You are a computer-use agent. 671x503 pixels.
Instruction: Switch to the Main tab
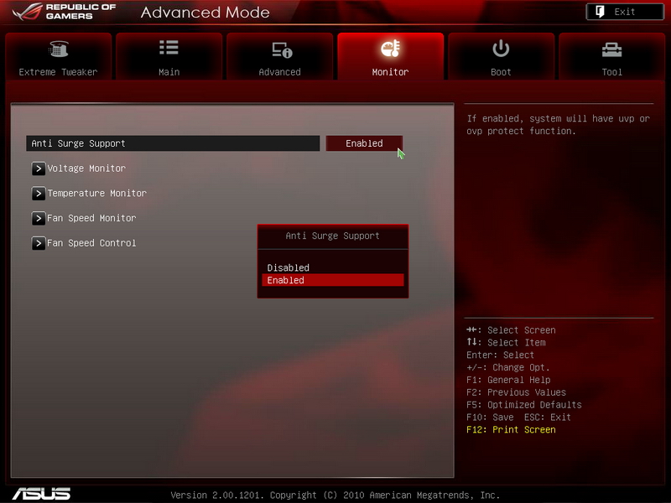coord(169,56)
